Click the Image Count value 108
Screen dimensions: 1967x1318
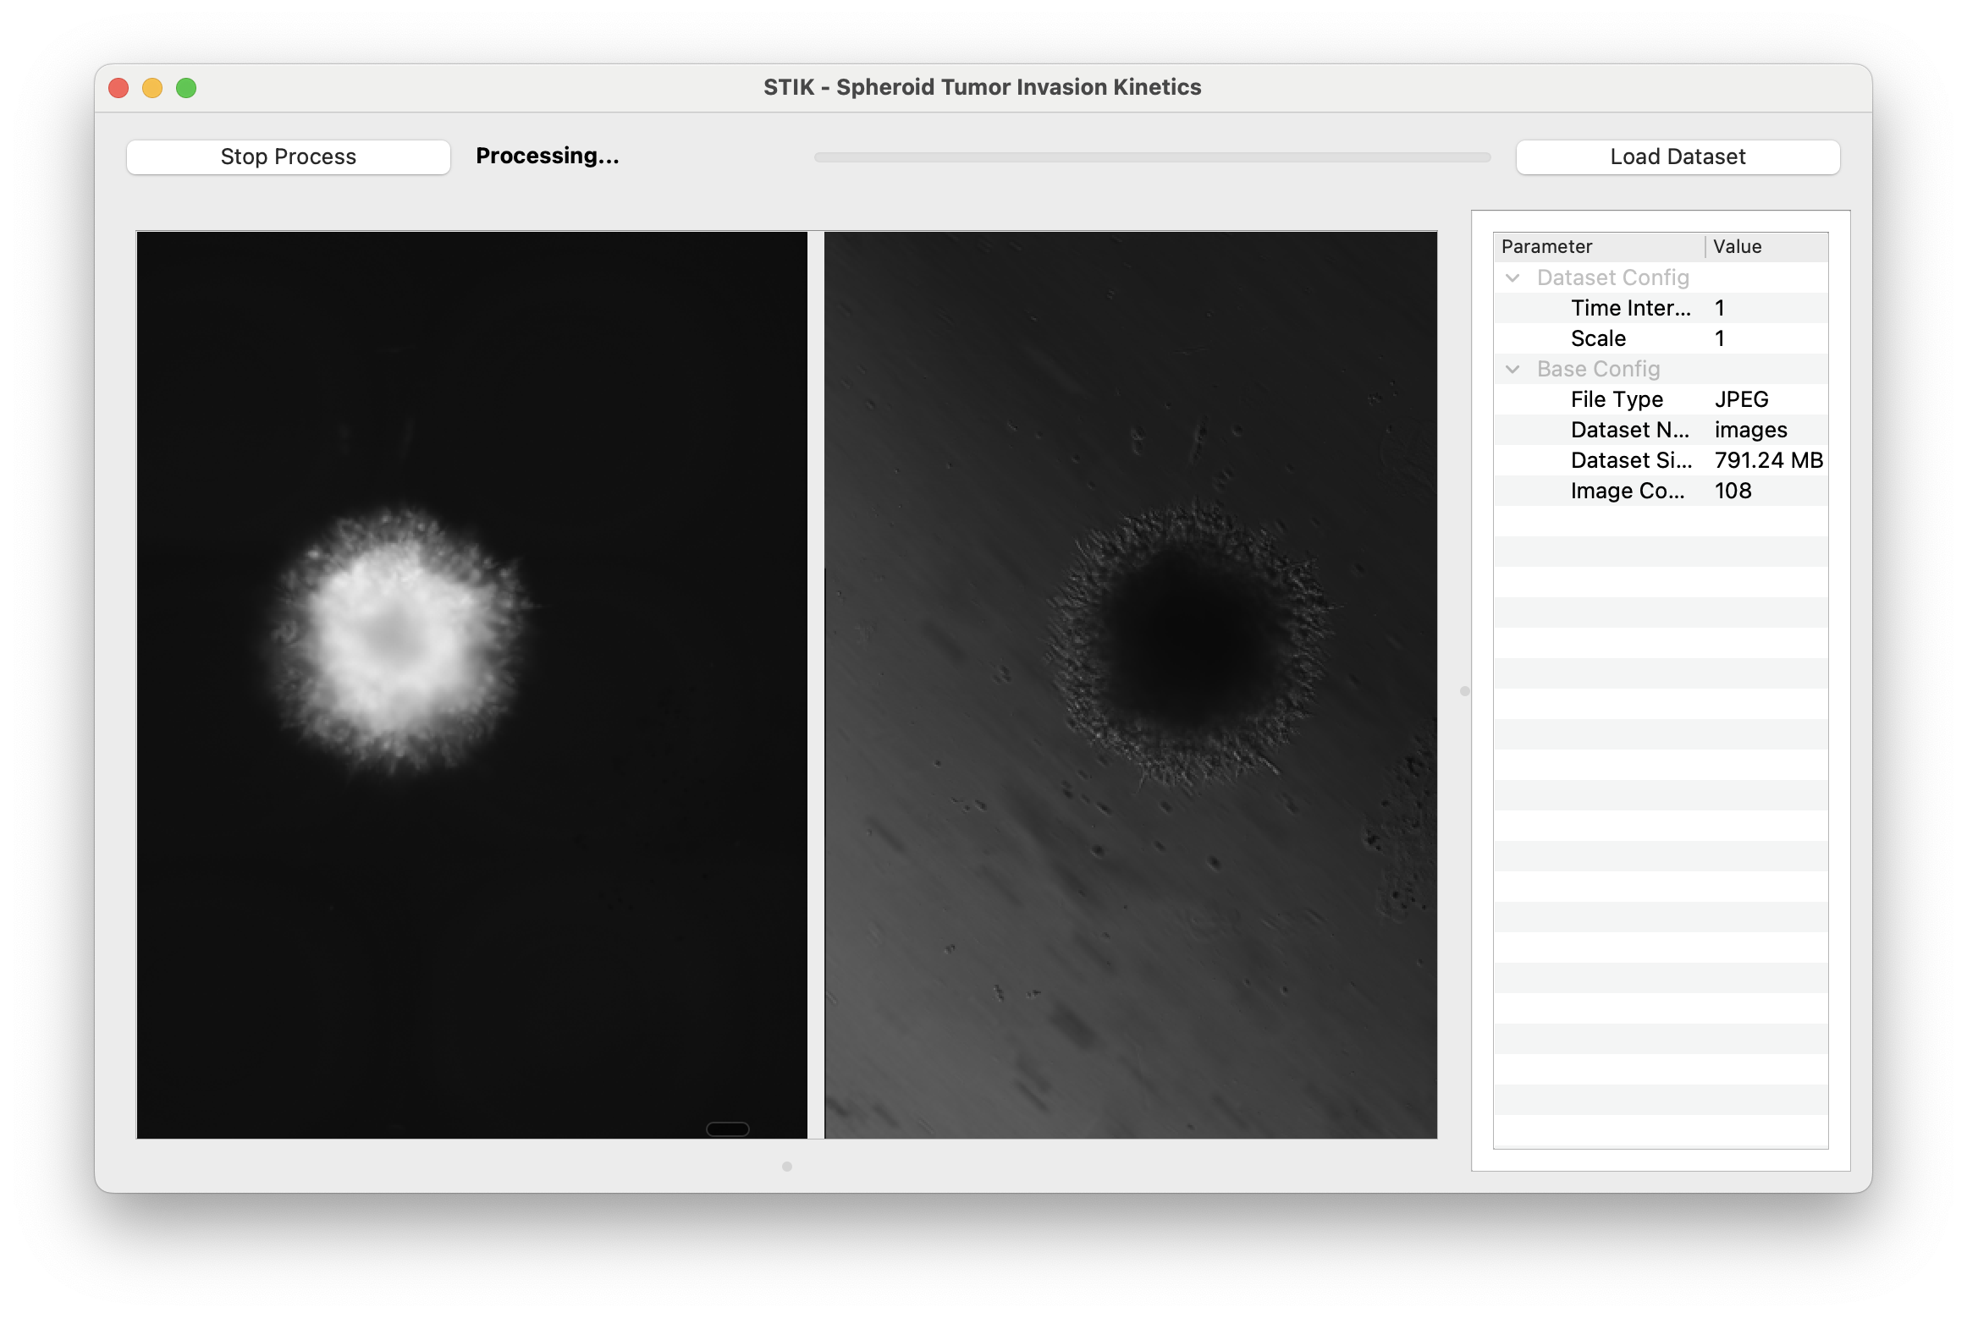pyautogui.click(x=1733, y=491)
